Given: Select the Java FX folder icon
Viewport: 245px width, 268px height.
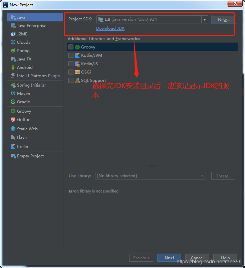Looking at the screenshot, I should point(13,59).
